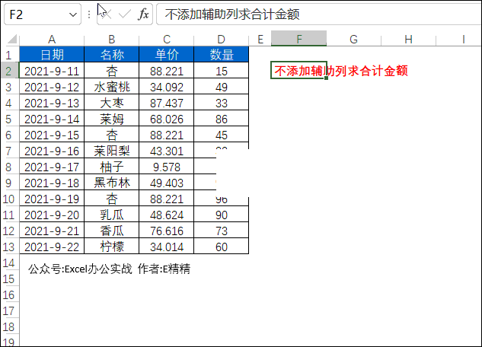Click quantity cell 60
The width and height of the screenshot is (482, 347).
tap(222, 247)
